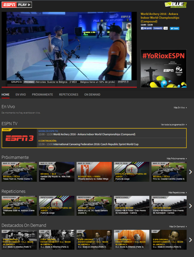The width and height of the screenshot is (194, 257).
Task: Click the Blue To Go logo
Action: pyautogui.click(x=175, y=5)
